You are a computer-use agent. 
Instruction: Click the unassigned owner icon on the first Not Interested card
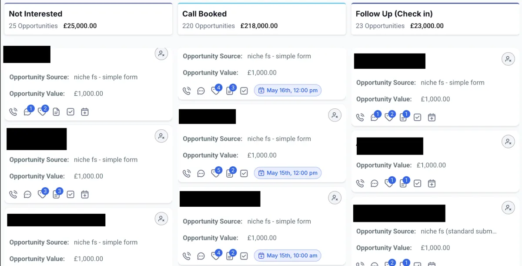pos(161,54)
